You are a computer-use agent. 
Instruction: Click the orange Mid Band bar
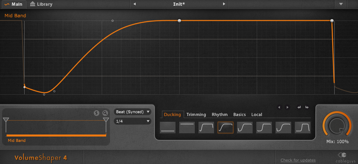tap(56, 135)
